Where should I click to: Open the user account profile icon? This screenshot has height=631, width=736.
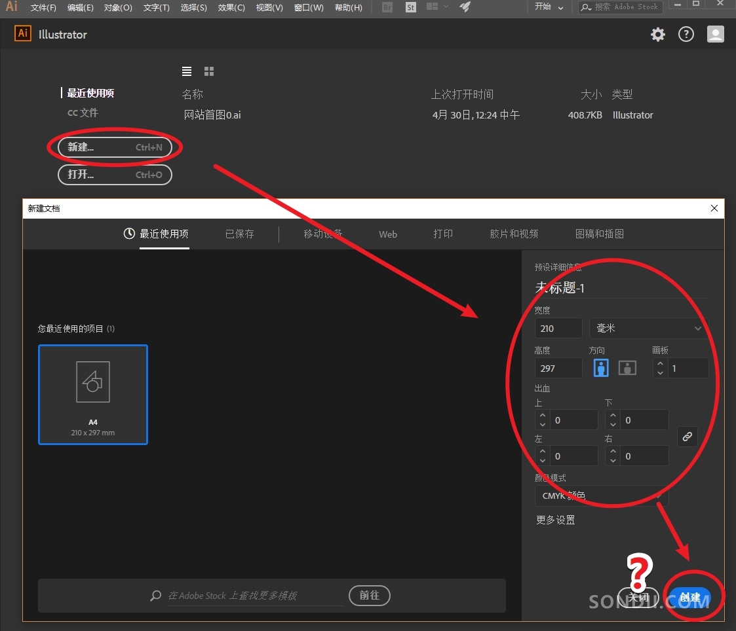coord(715,34)
